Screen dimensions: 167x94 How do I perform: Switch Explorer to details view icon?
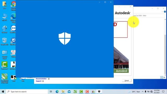(x=162, y=78)
